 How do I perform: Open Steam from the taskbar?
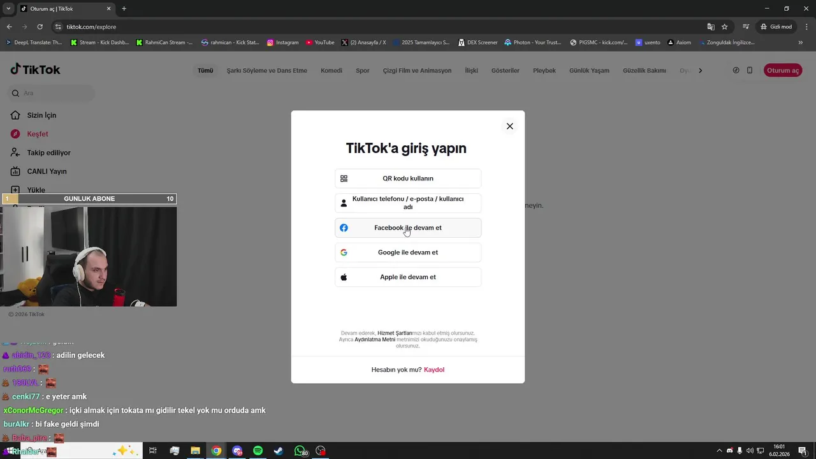pos(279,451)
